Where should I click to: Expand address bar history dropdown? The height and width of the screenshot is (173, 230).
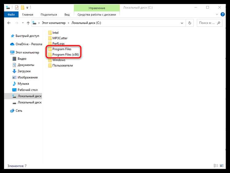tap(182, 23)
